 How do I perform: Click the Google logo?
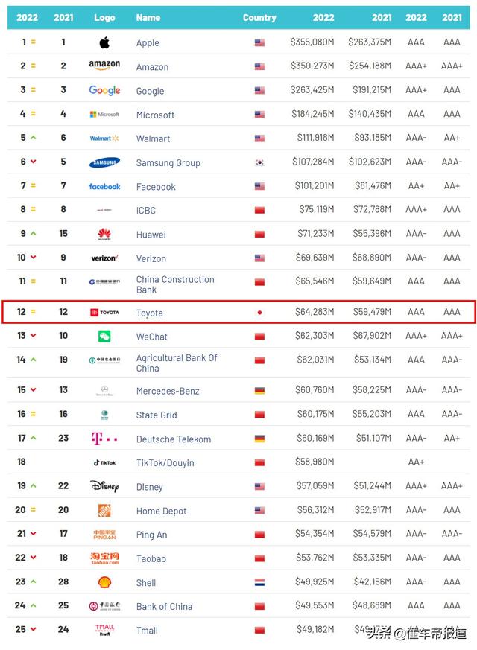[104, 90]
